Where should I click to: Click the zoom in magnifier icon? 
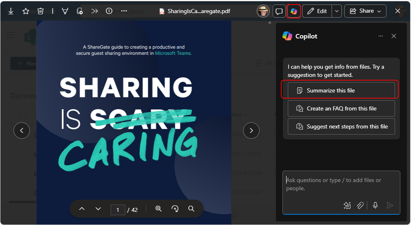click(x=159, y=209)
